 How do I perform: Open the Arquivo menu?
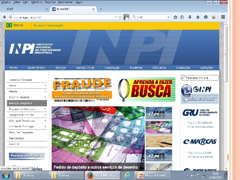coord(6,2)
